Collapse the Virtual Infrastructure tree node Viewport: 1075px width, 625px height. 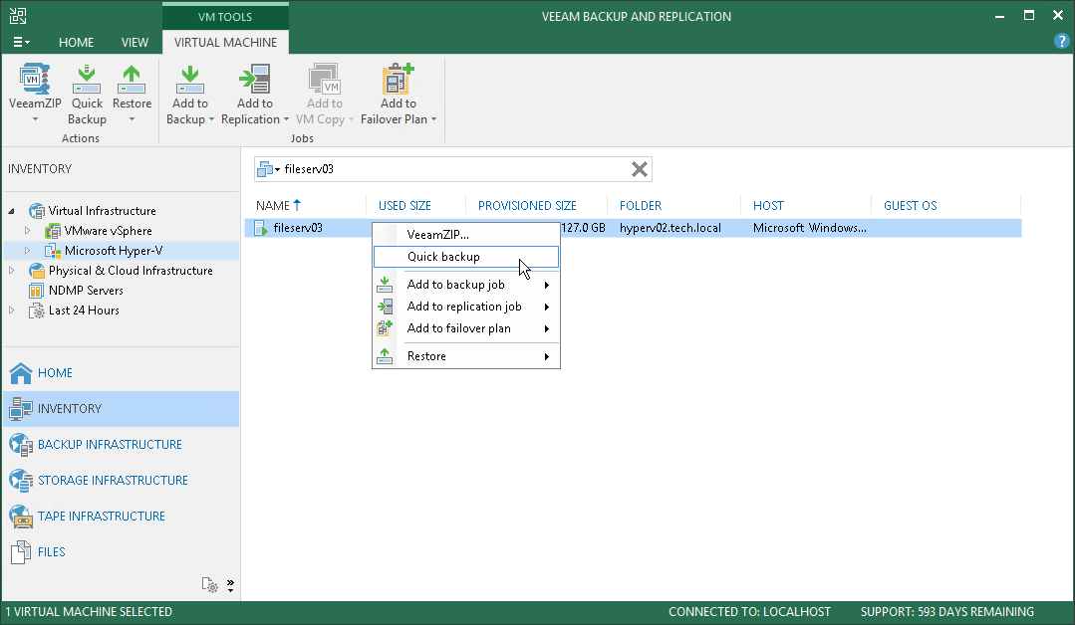click(11, 211)
